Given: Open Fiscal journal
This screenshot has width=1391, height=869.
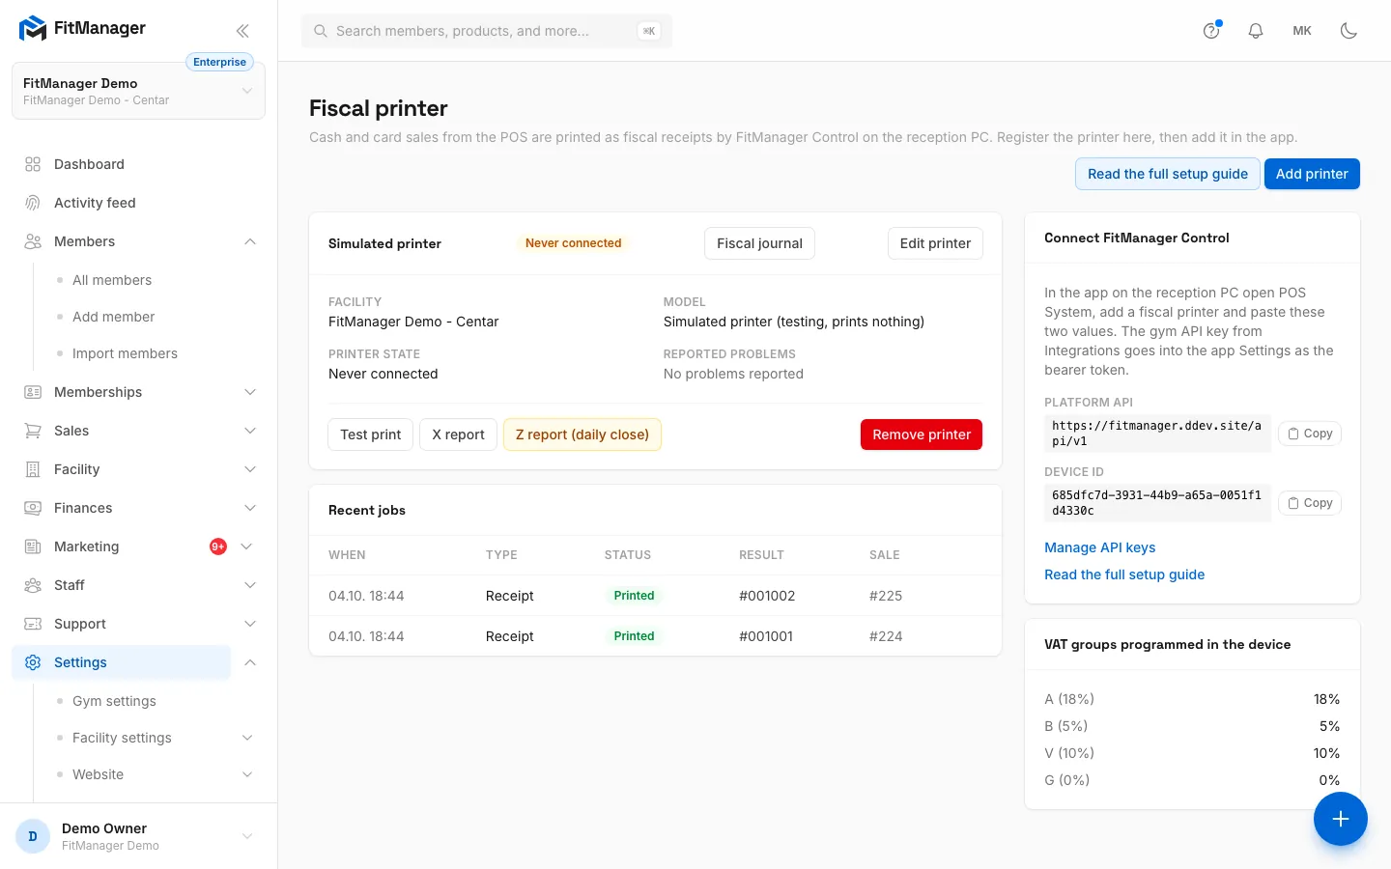Looking at the screenshot, I should tap(759, 243).
